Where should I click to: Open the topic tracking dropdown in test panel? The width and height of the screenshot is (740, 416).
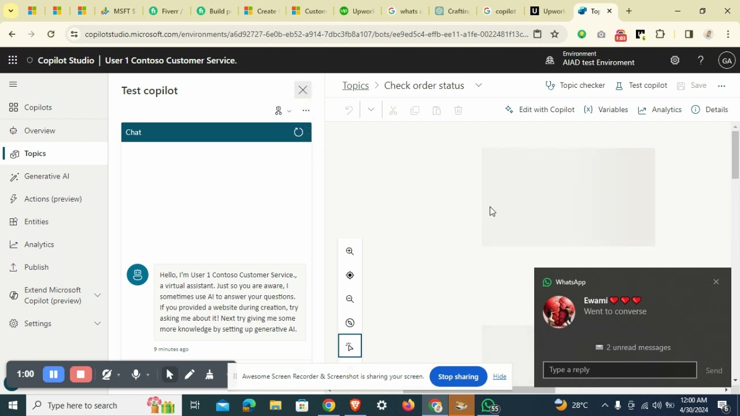[x=283, y=110]
